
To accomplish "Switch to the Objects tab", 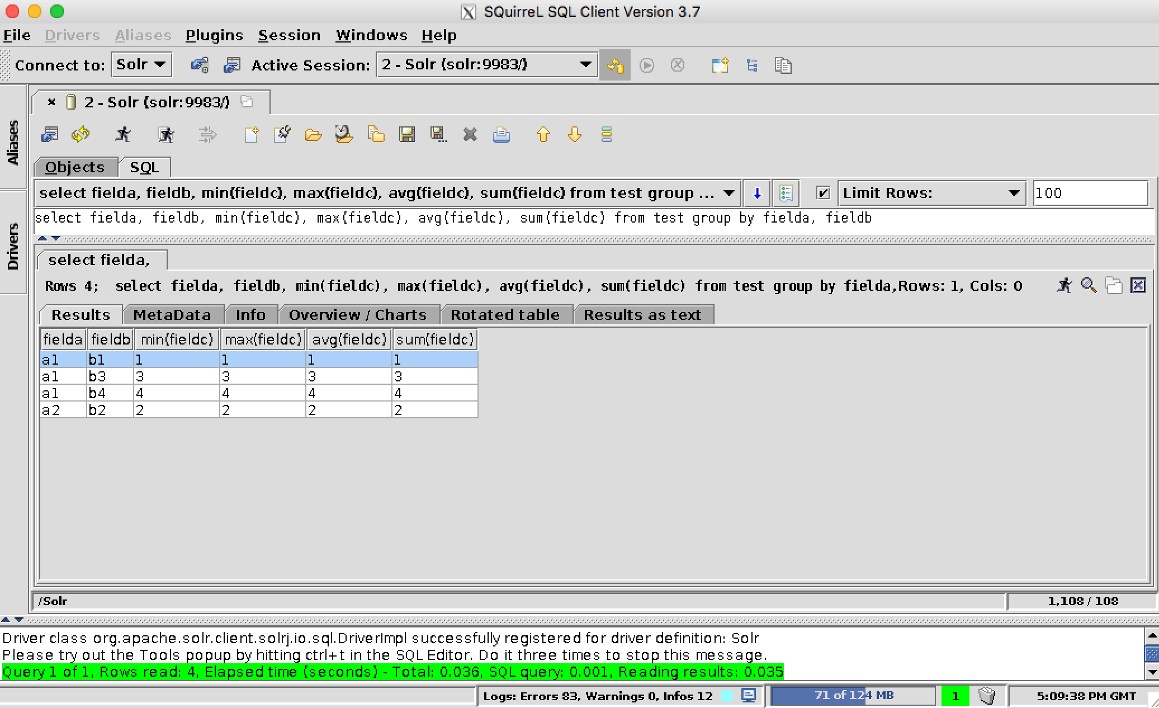I will (75, 167).
